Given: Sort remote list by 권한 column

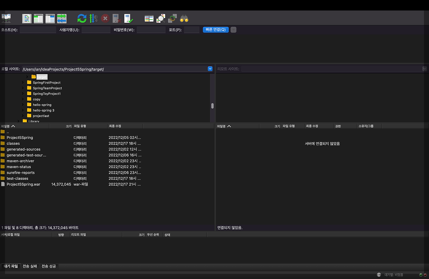Looking at the screenshot, I should pyautogui.click(x=346, y=126).
